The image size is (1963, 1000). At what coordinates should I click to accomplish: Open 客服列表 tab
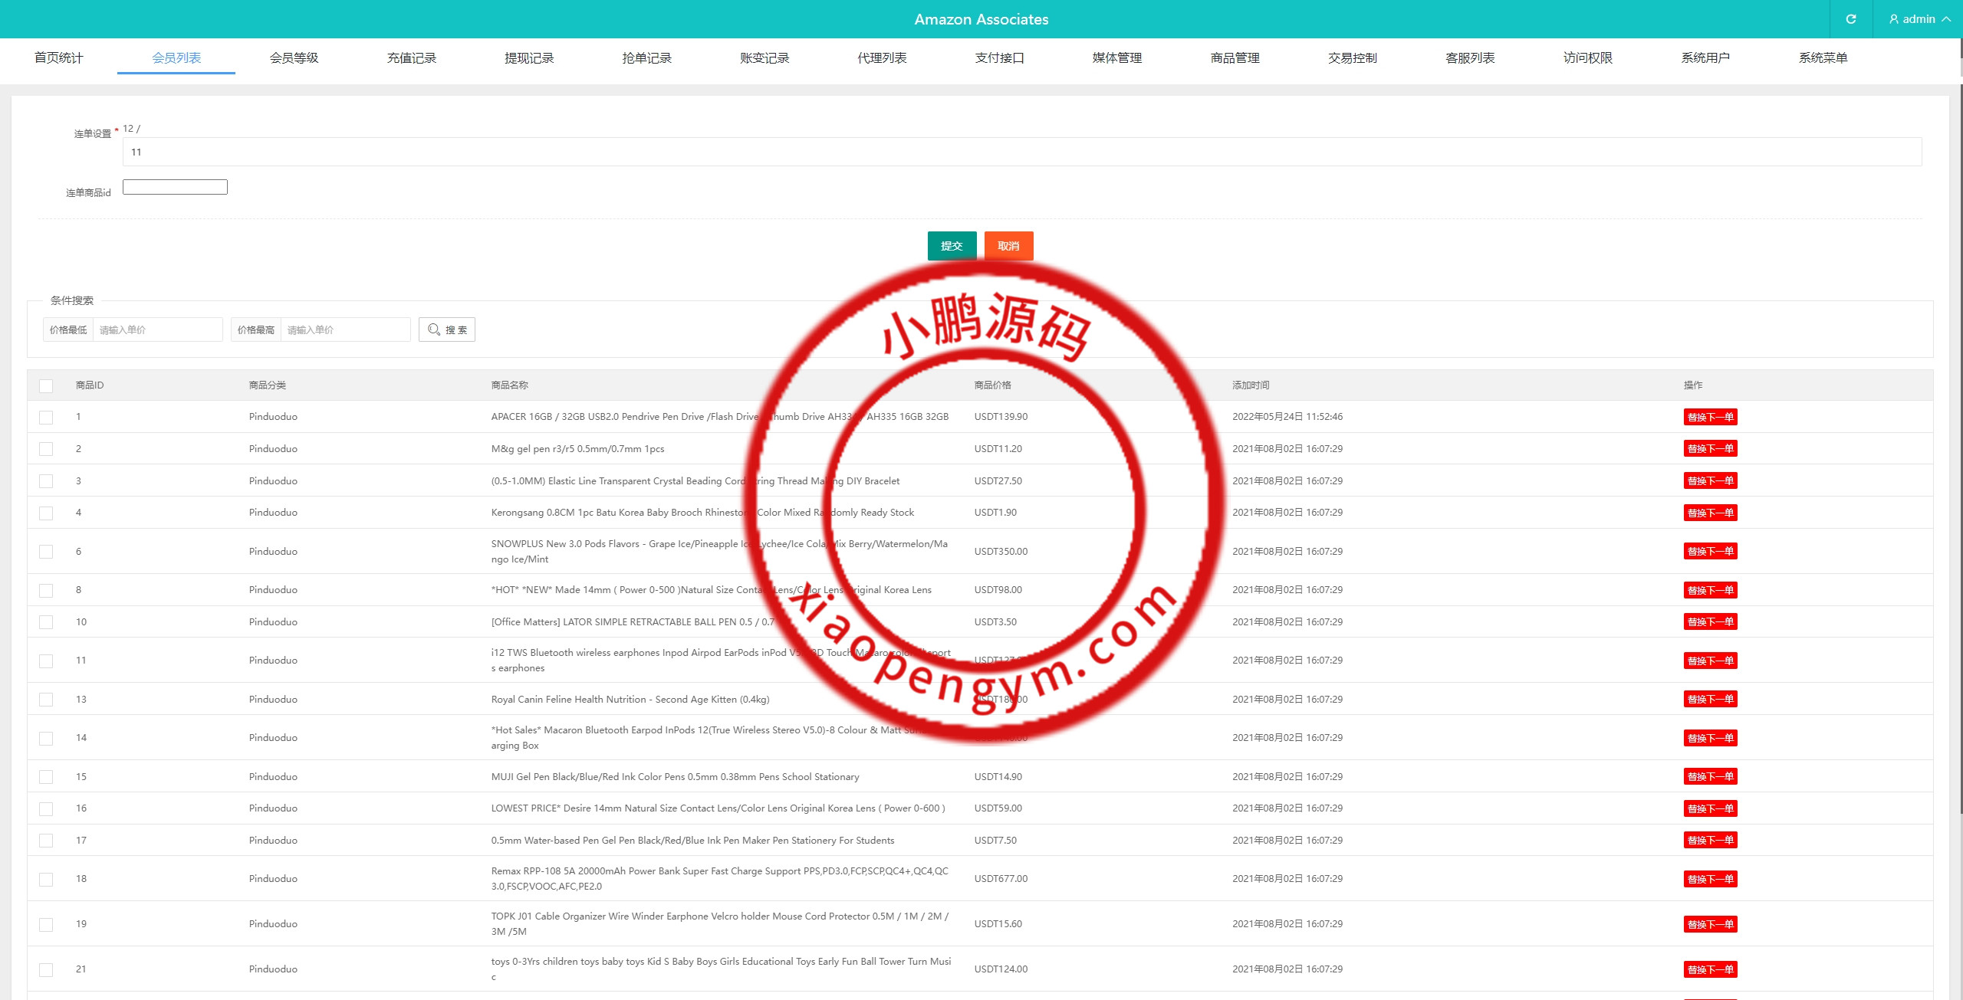click(1470, 57)
